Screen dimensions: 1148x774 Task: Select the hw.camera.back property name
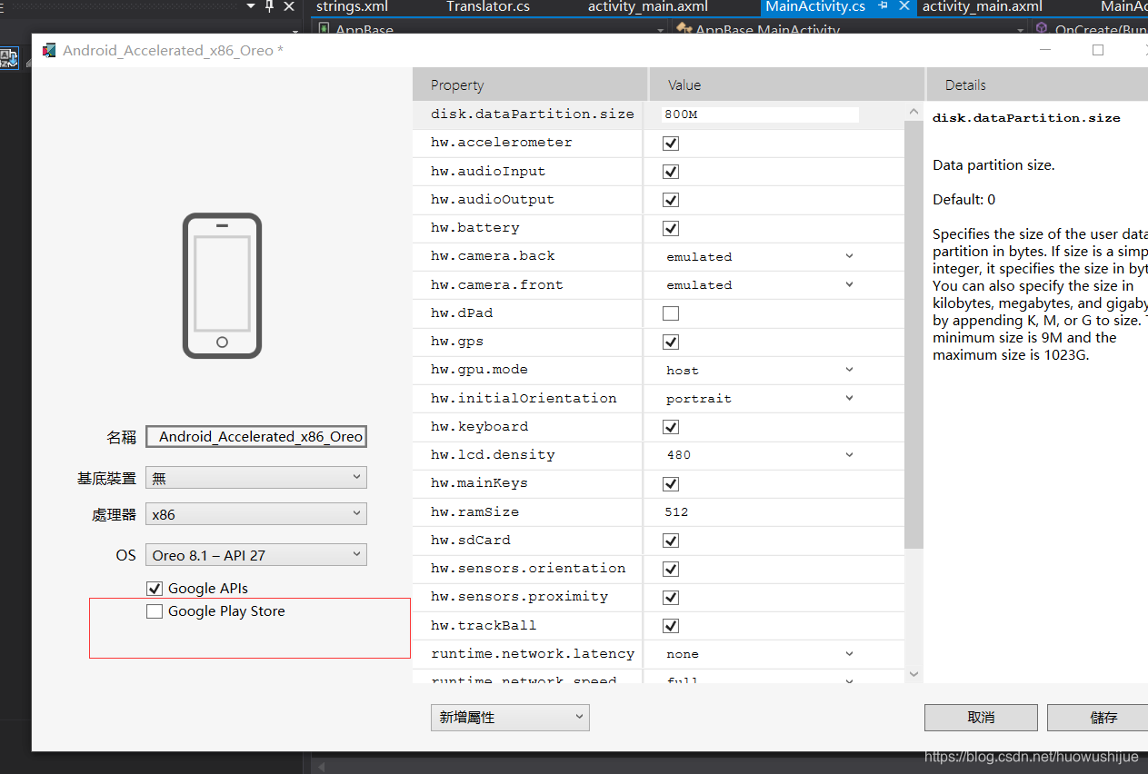coord(493,256)
